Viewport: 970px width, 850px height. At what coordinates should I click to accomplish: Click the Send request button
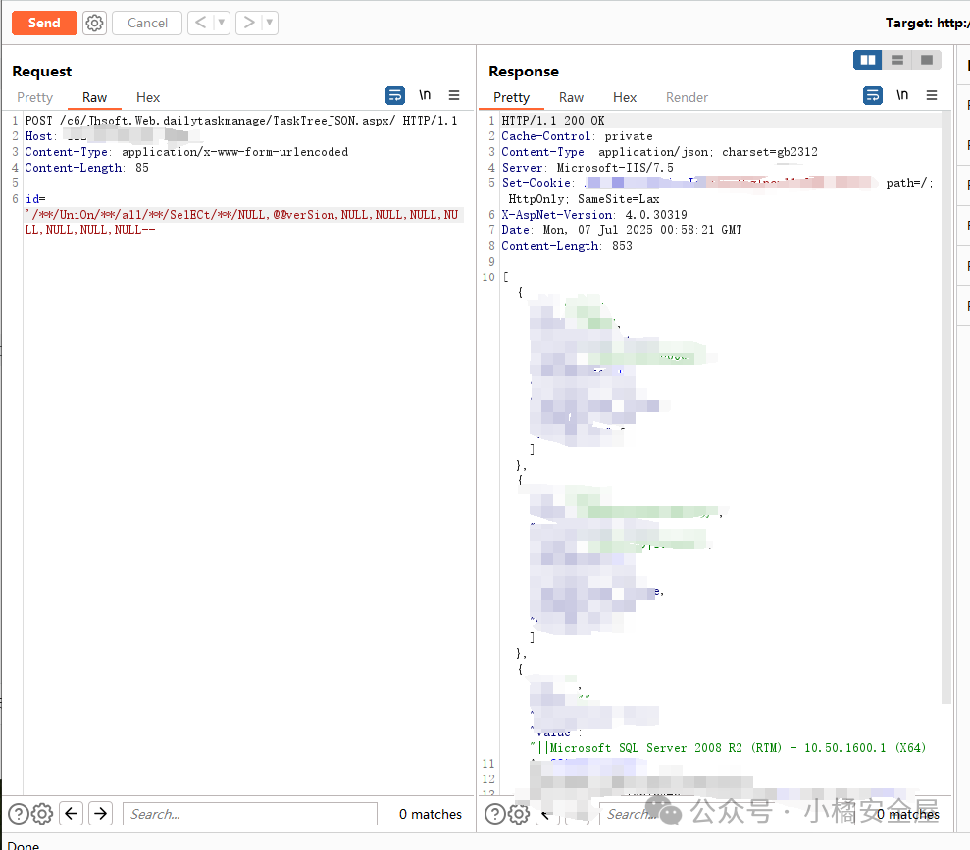click(44, 23)
